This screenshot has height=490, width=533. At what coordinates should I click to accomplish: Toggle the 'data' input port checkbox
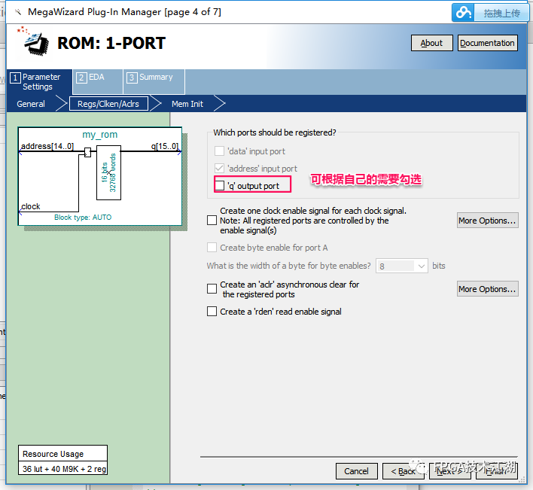coord(219,151)
